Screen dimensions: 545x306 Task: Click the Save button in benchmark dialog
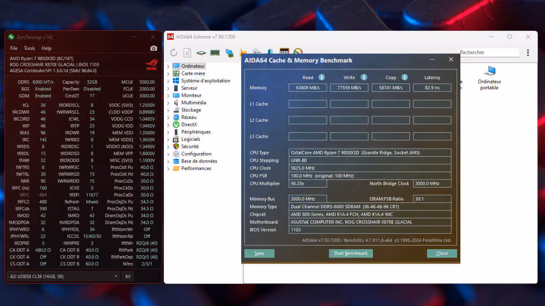coord(259,253)
